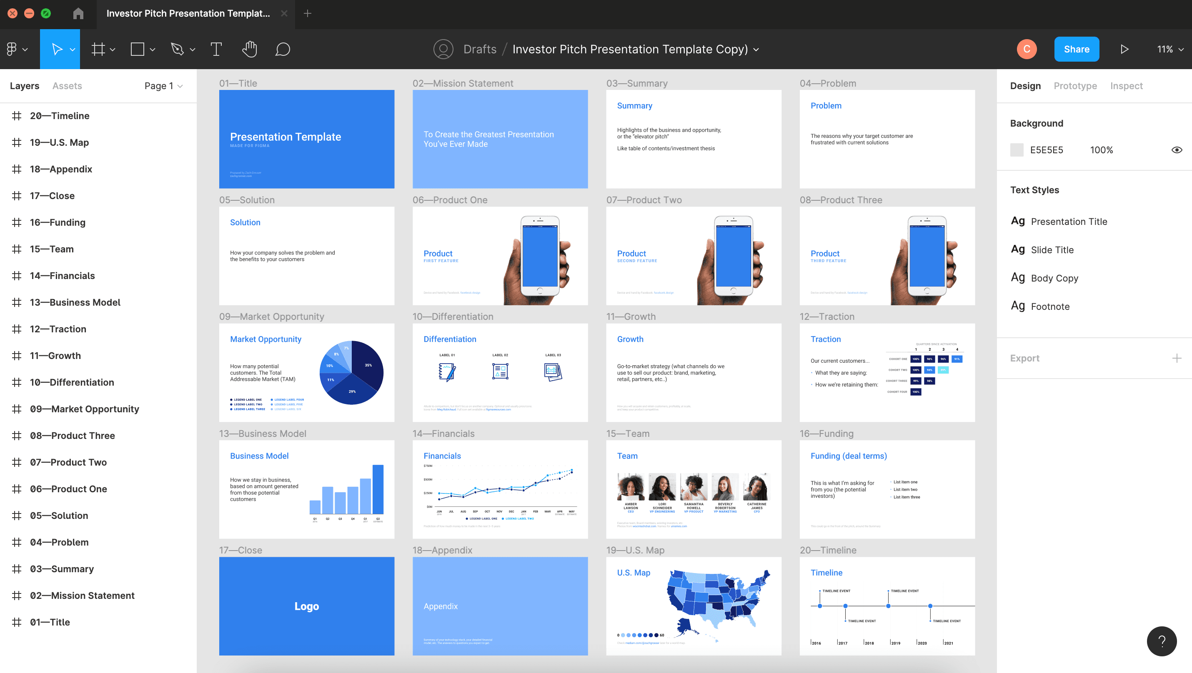Select the Frame tool

[x=98, y=49]
